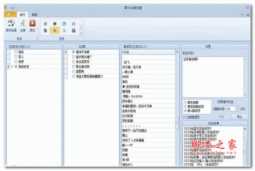Enable 无限循环发送 checkbox
This screenshot has width=255, height=171.
(x=215, y=102)
